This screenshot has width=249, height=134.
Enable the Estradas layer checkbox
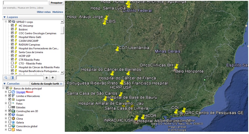pyautogui.click(x=10, y=107)
